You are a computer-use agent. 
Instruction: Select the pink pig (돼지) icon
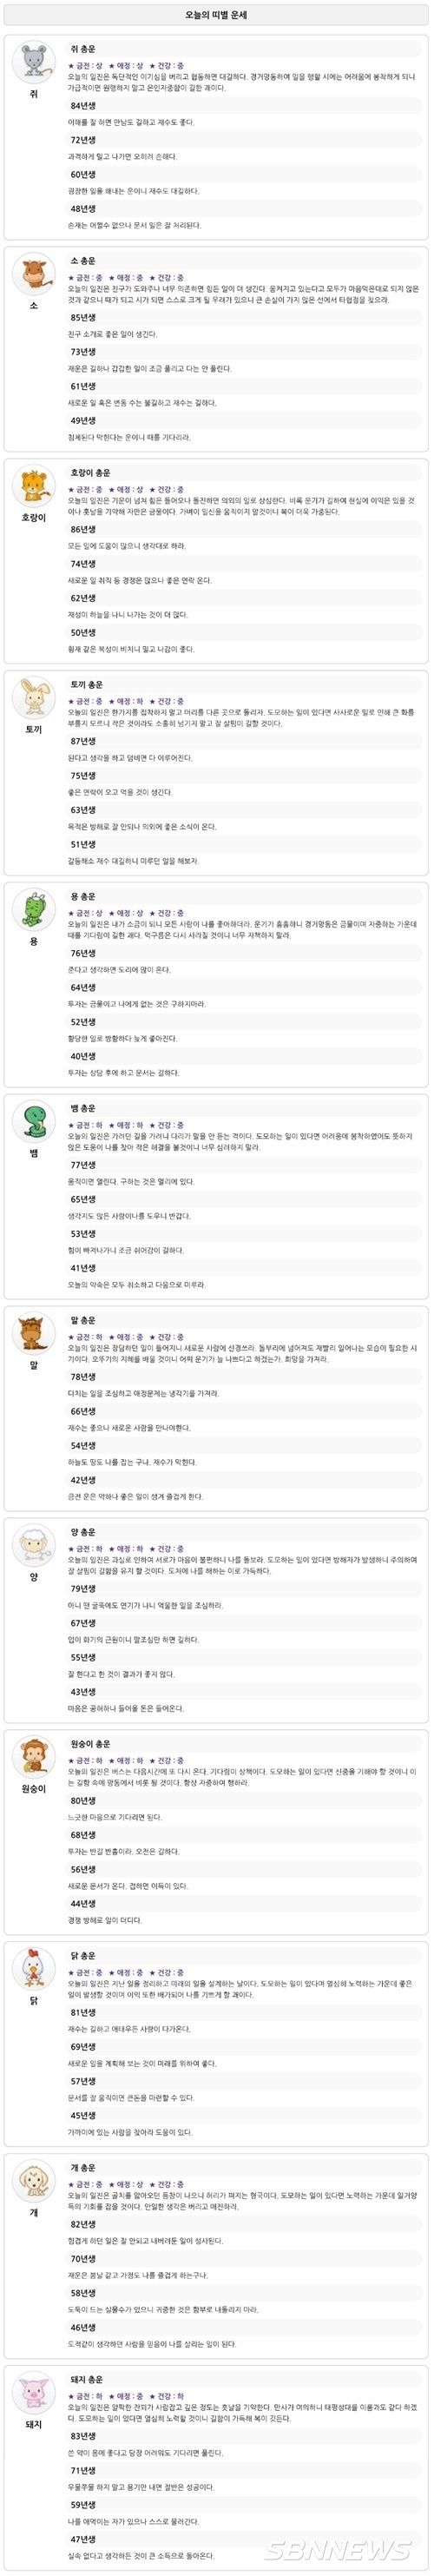[x=34, y=2393]
